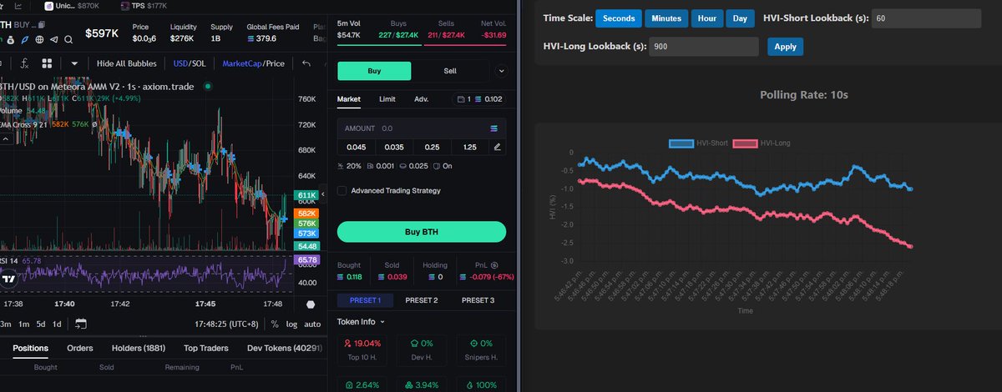Switch to the Adv. order tab
This screenshot has height=392, width=1002.
[x=422, y=99]
